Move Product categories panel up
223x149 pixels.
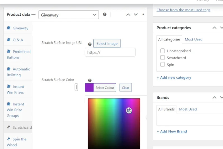click(214, 28)
